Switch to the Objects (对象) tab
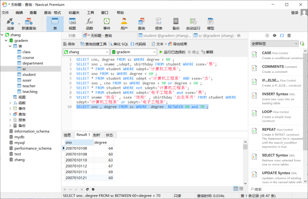This screenshot has width=308, height=199. click(x=72, y=36)
